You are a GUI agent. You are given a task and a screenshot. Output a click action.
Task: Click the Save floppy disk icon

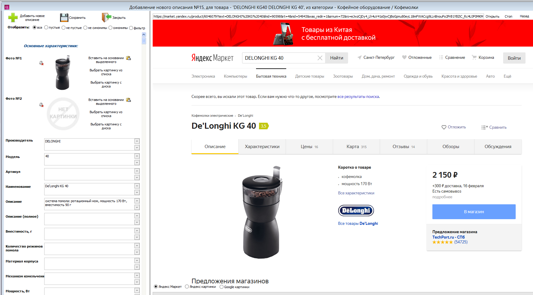64,18
